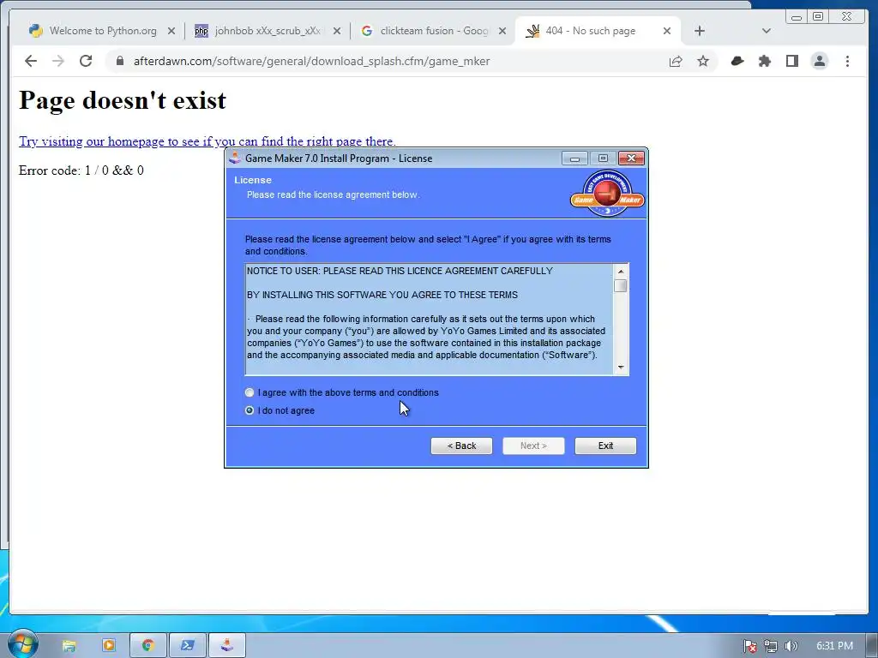Click the volume speaker tray icon
The height and width of the screenshot is (658, 878).
coord(791,646)
